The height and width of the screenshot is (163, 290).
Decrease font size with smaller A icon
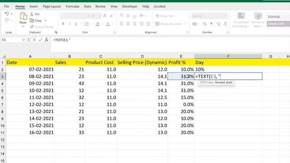(x=111, y=16)
